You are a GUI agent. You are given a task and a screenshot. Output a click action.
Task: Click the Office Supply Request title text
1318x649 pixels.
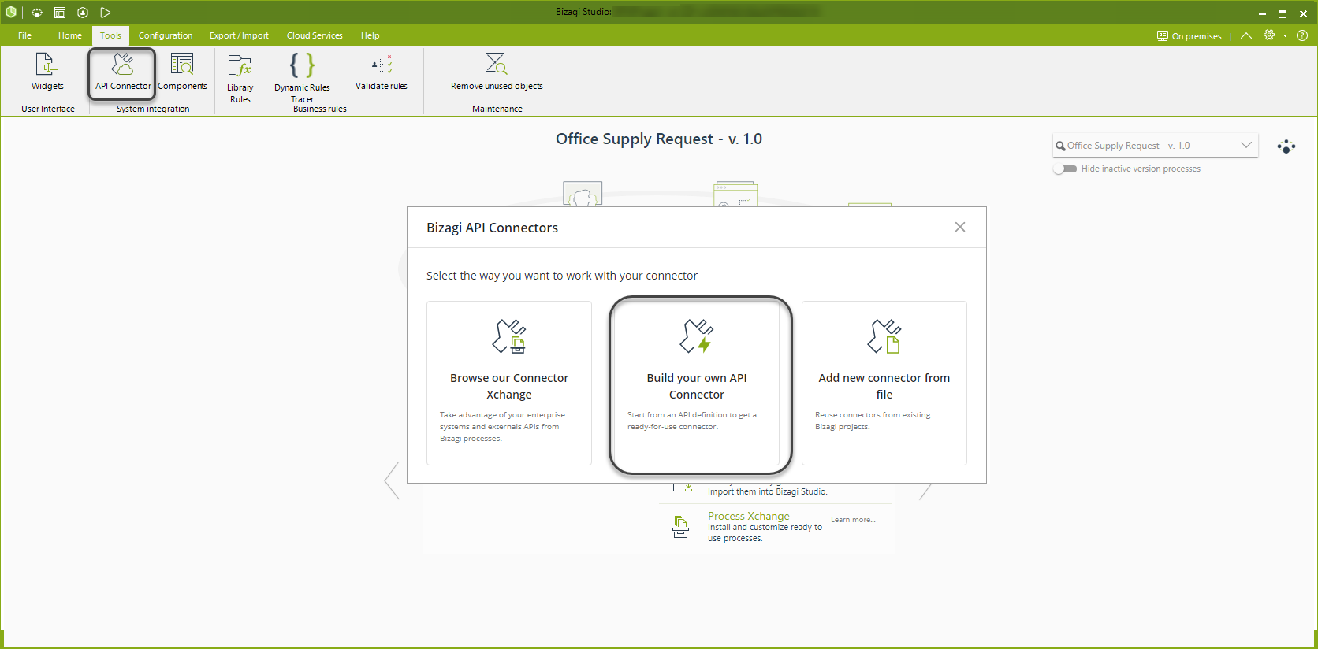659,139
